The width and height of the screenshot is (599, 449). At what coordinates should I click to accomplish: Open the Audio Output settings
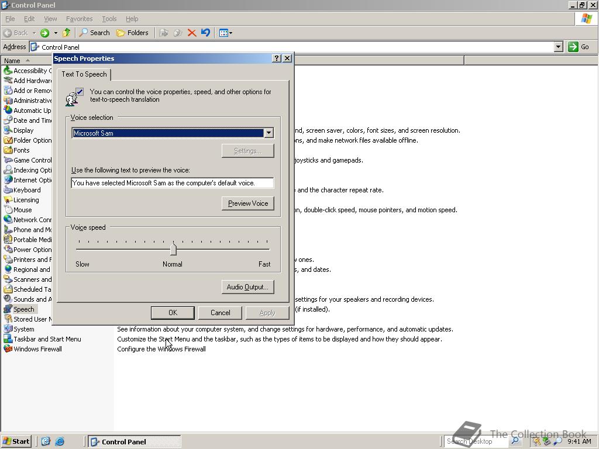pos(247,287)
